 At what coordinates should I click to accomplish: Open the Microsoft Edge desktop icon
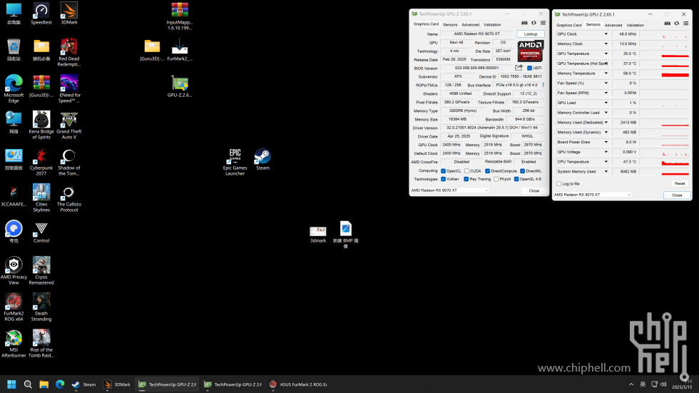tap(14, 88)
